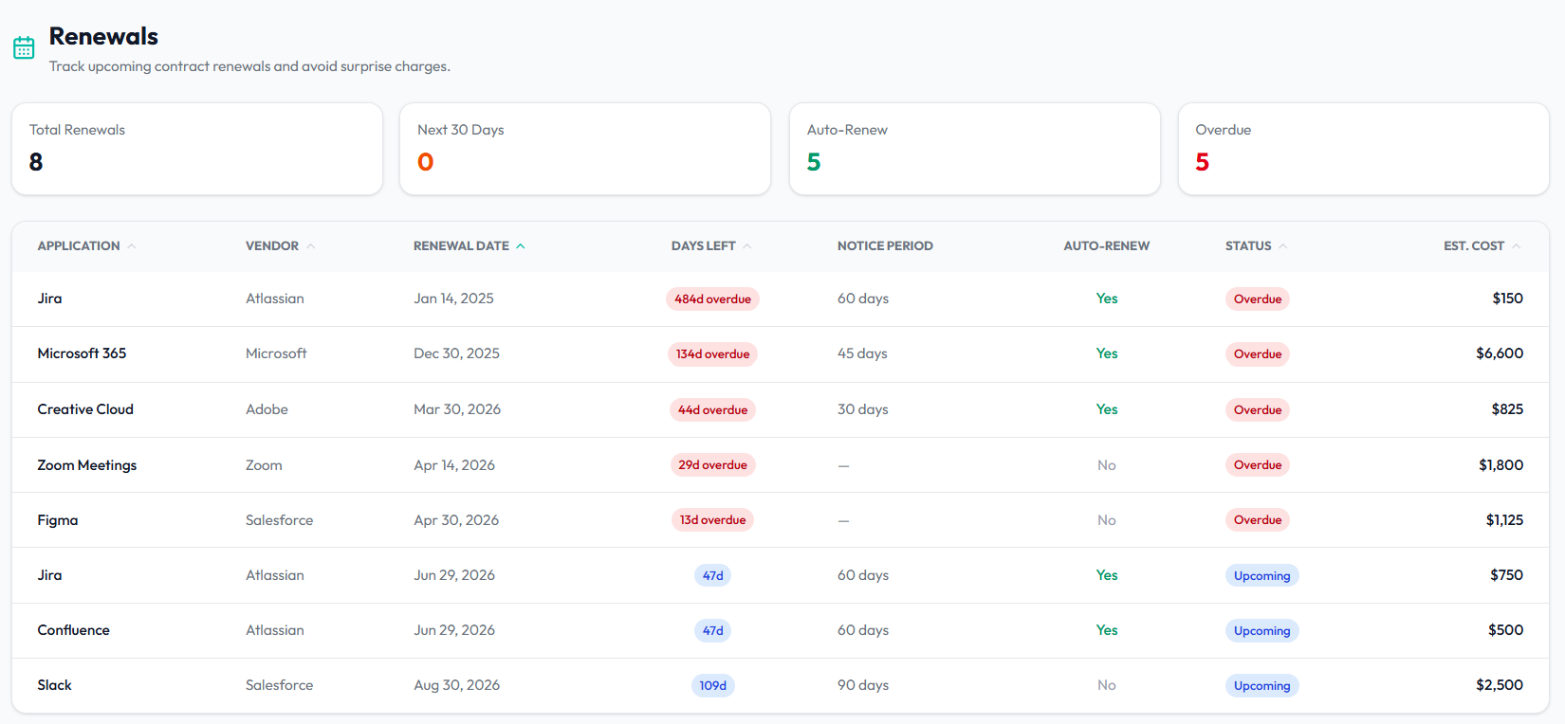Click the Upcoming status badge in the $750 row

tap(1261, 576)
